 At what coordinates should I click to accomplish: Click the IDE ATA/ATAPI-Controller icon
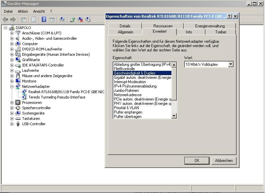[x=18, y=65]
